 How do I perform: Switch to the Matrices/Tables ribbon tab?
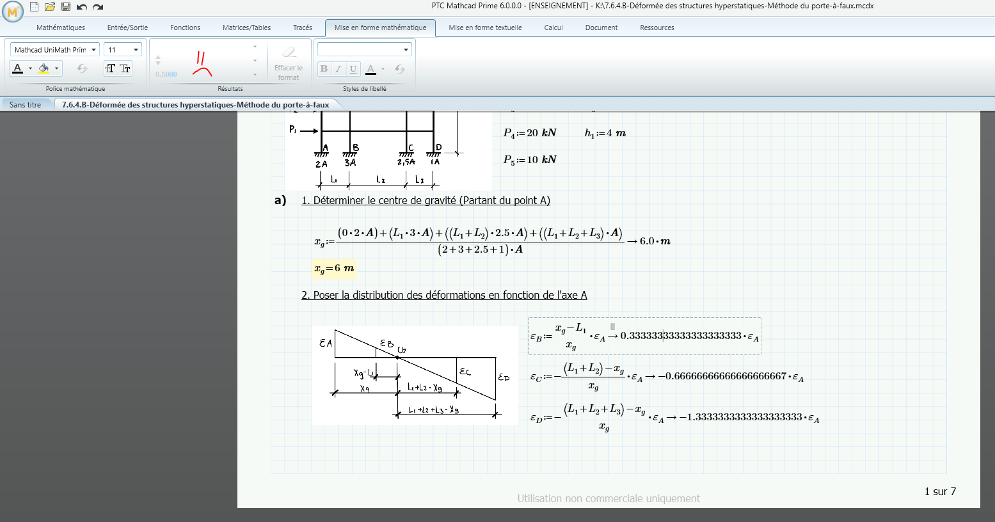click(246, 28)
